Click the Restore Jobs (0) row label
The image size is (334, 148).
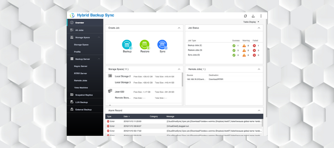coord(195,50)
